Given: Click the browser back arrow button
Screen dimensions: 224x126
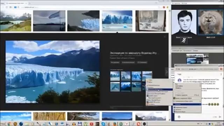Looking at the screenshot, I should tap(3, 7).
